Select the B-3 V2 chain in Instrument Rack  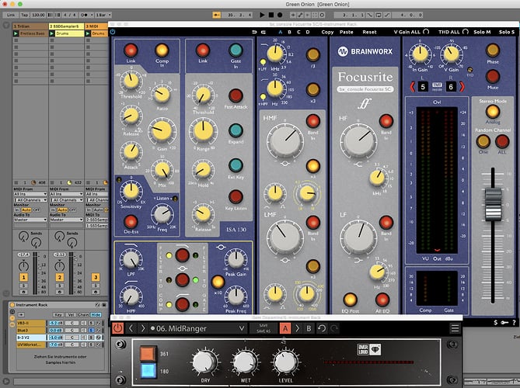31,338
